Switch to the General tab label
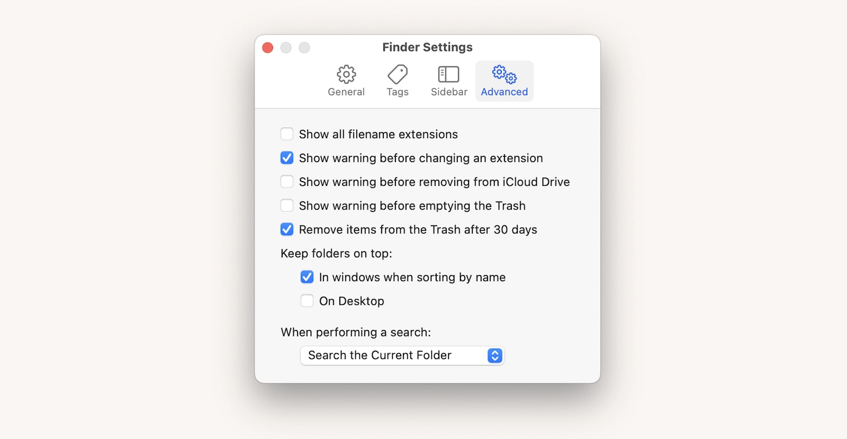 [x=346, y=92]
